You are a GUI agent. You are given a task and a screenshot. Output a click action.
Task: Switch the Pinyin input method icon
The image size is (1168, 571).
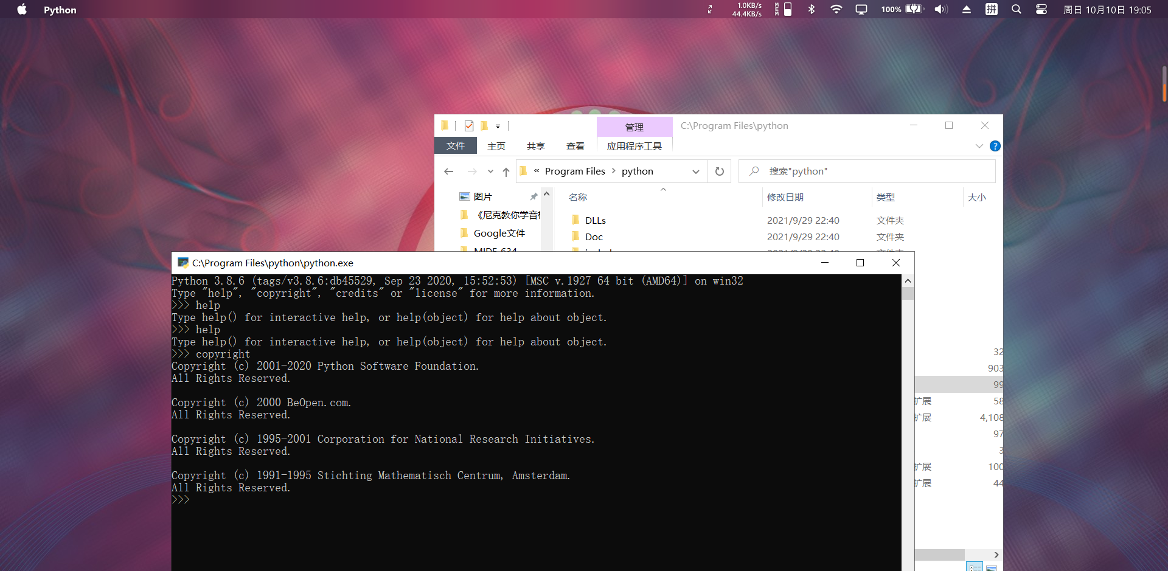(992, 9)
